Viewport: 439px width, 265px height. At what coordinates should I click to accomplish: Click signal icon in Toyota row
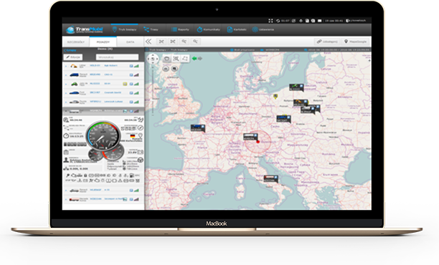[x=136, y=102]
